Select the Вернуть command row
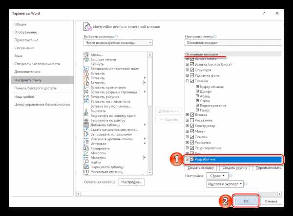 pyautogui.click(x=115, y=64)
